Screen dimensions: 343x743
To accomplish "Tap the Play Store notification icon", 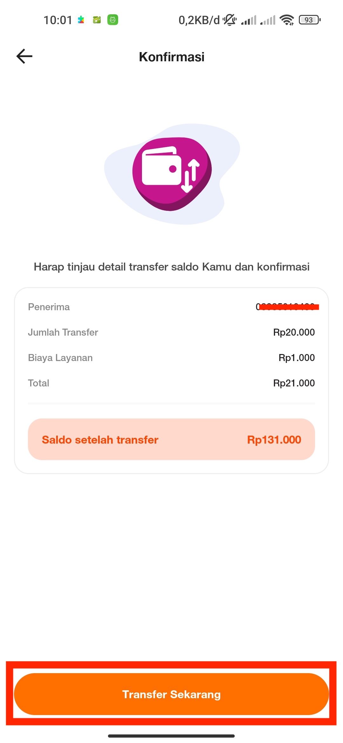I will (x=81, y=20).
